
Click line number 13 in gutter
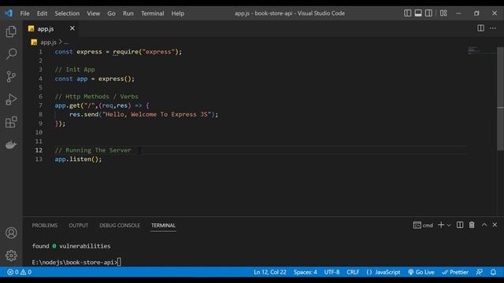pyautogui.click(x=39, y=159)
